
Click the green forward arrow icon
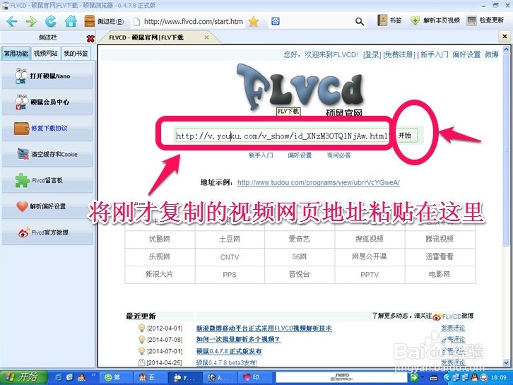31,22
